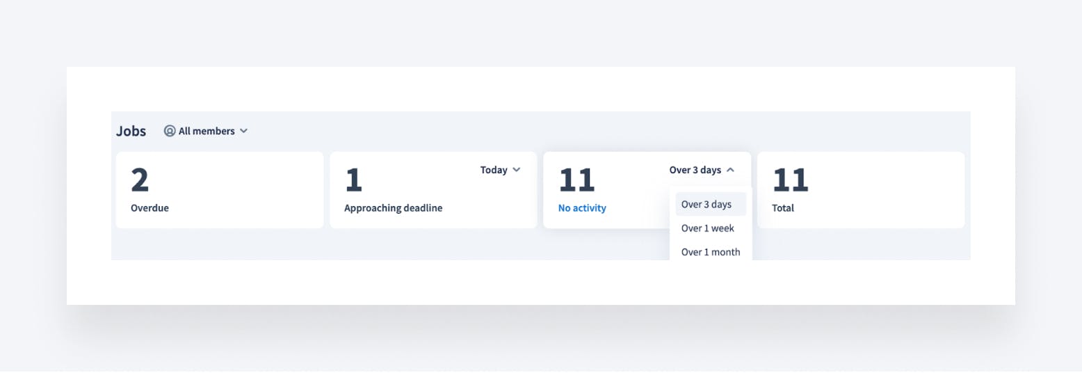This screenshot has width=1082, height=380.
Task: Open the Today dropdown chevron
Action: click(516, 170)
